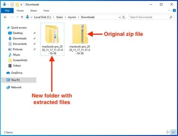
Task: Switch to details view layout icon
Action: [x=169, y=132]
